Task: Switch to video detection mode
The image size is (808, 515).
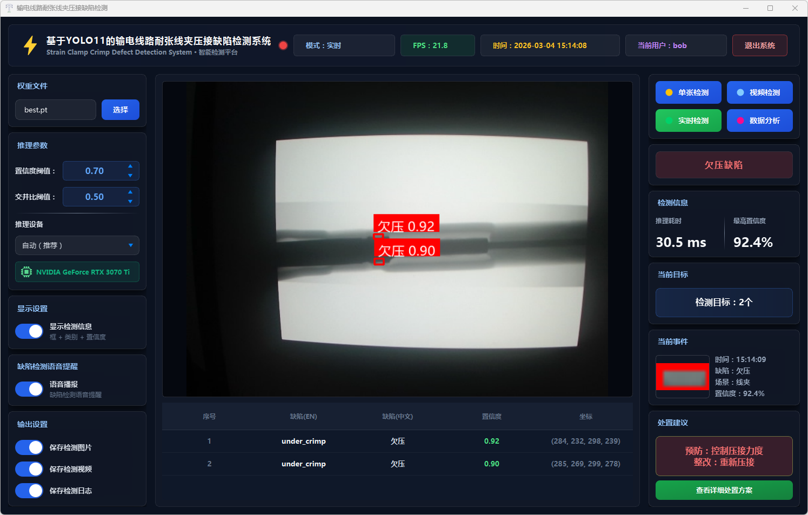Action: (759, 92)
